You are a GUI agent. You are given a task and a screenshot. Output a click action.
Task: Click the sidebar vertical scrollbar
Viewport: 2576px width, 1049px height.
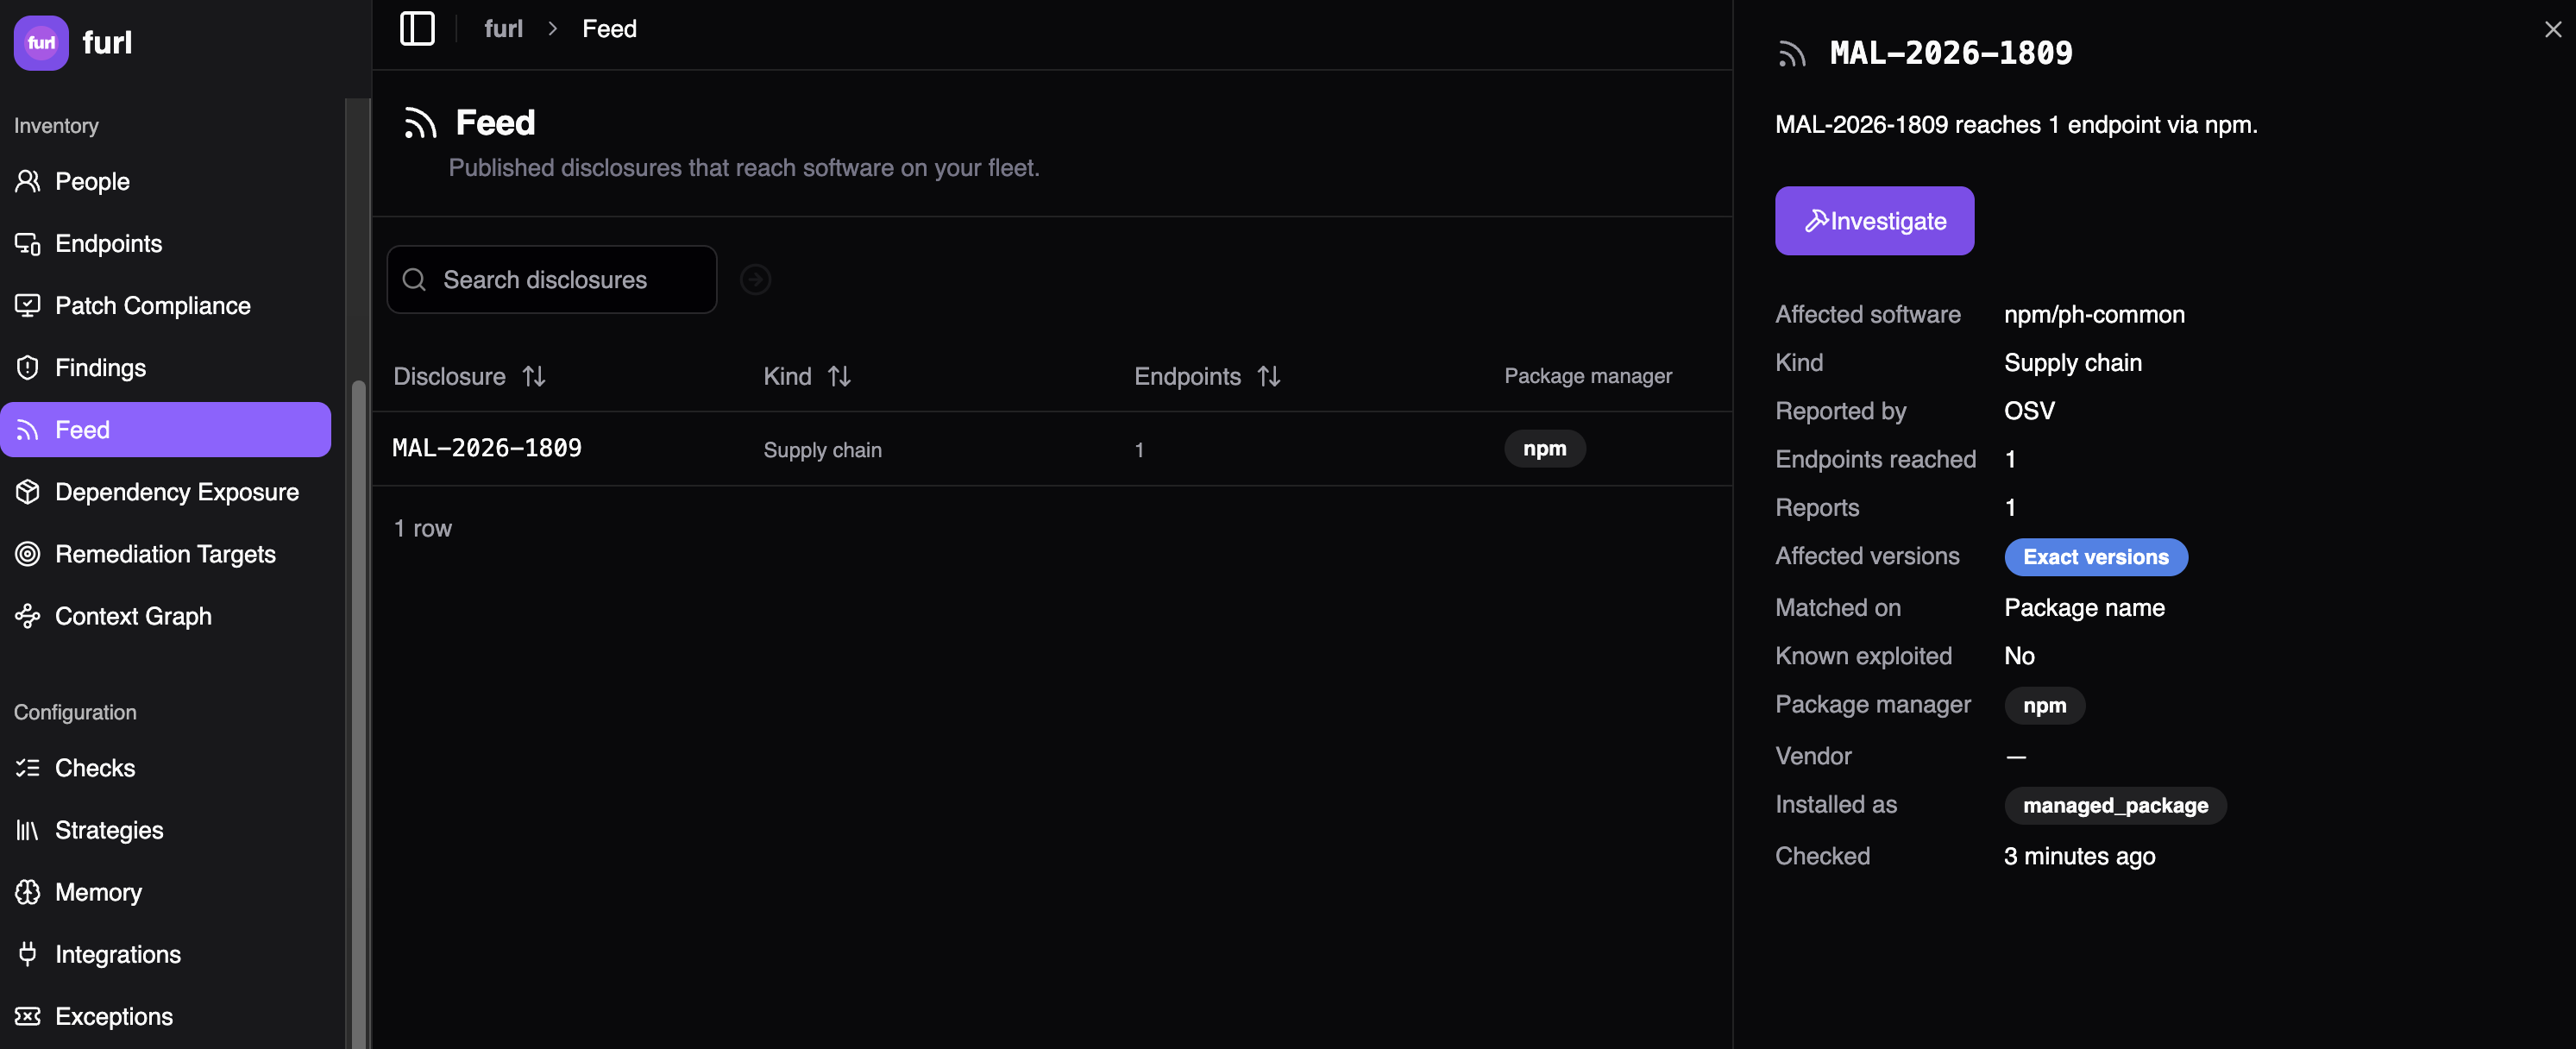357,714
